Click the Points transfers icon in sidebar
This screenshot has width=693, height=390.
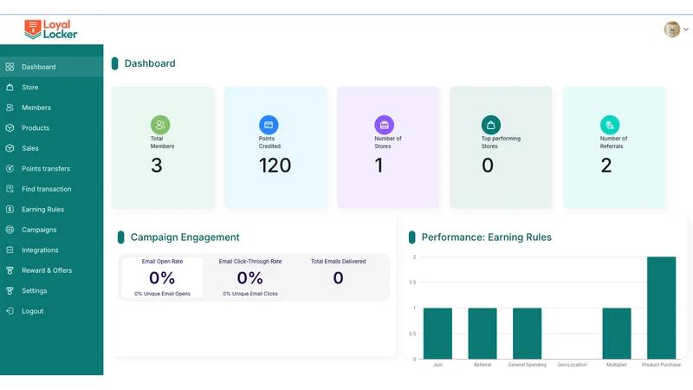tap(10, 168)
